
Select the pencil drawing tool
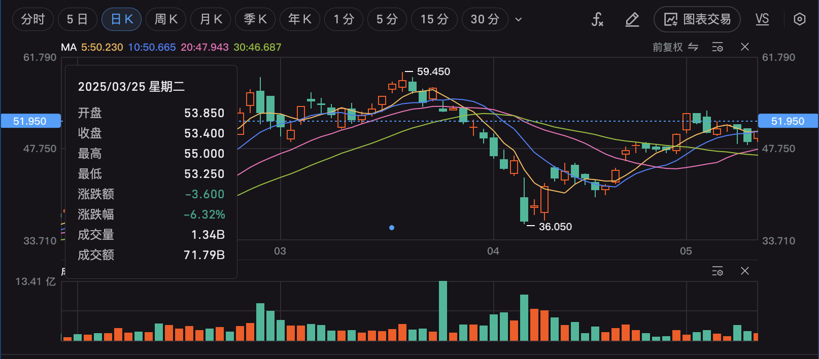(632, 20)
